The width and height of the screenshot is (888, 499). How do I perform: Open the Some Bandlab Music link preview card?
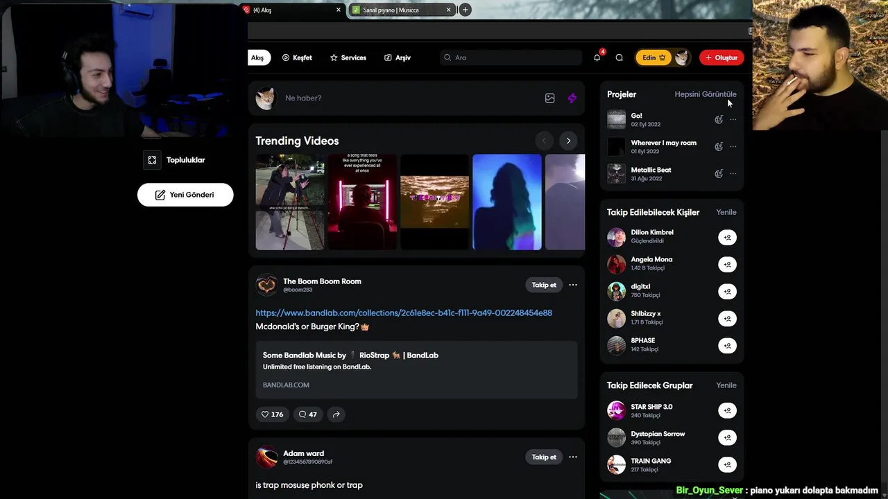click(416, 369)
